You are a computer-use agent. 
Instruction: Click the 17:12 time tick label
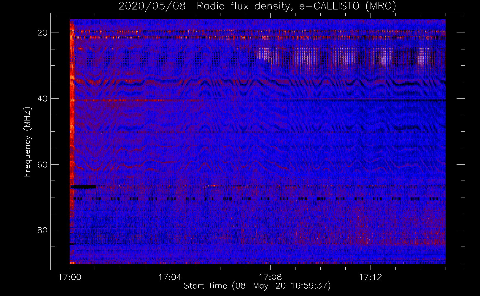point(371,277)
